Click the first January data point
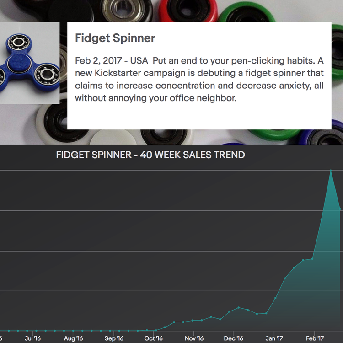This screenshot has width=343, height=343. 275,298
